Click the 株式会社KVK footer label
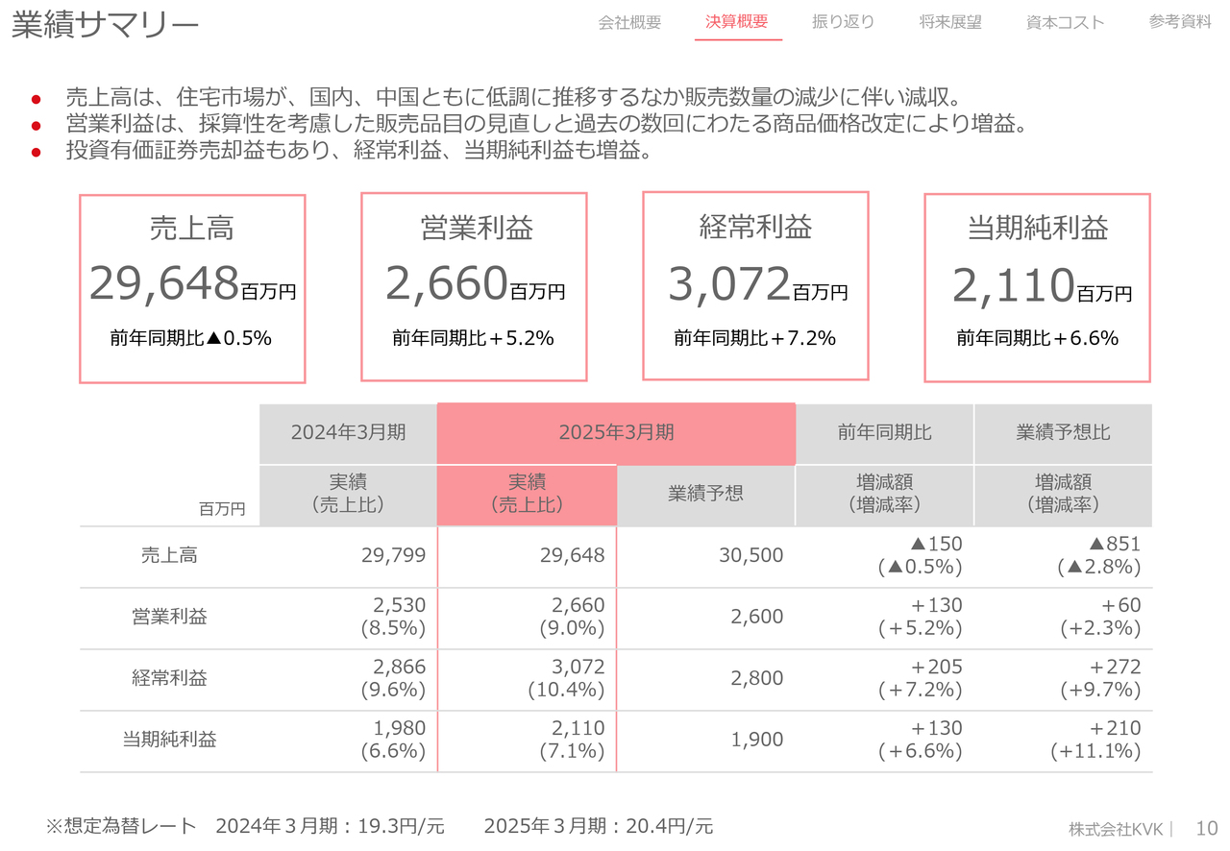The height and width of the screenshot is (851, 1230). click(x=1115, y=829)
